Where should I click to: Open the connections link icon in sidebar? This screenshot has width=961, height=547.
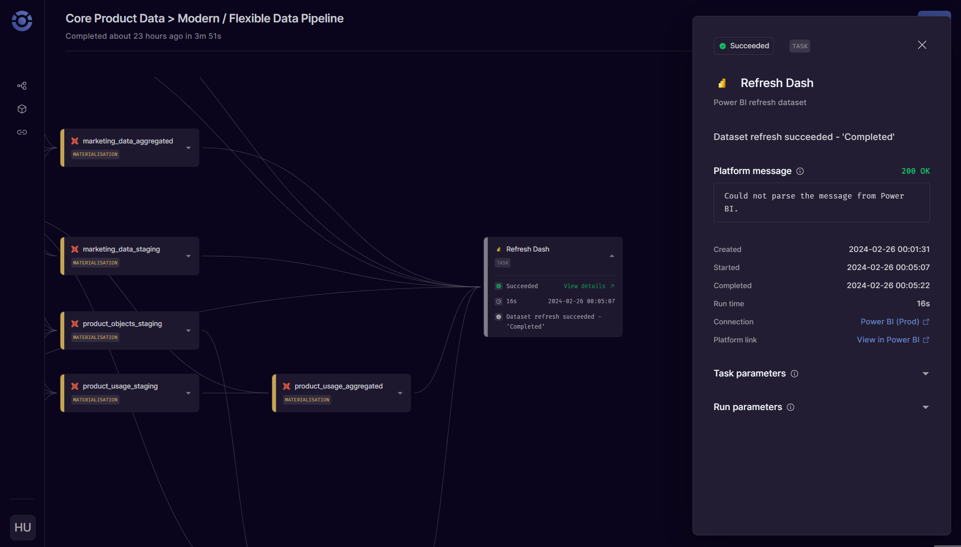(x=22, y=132)
